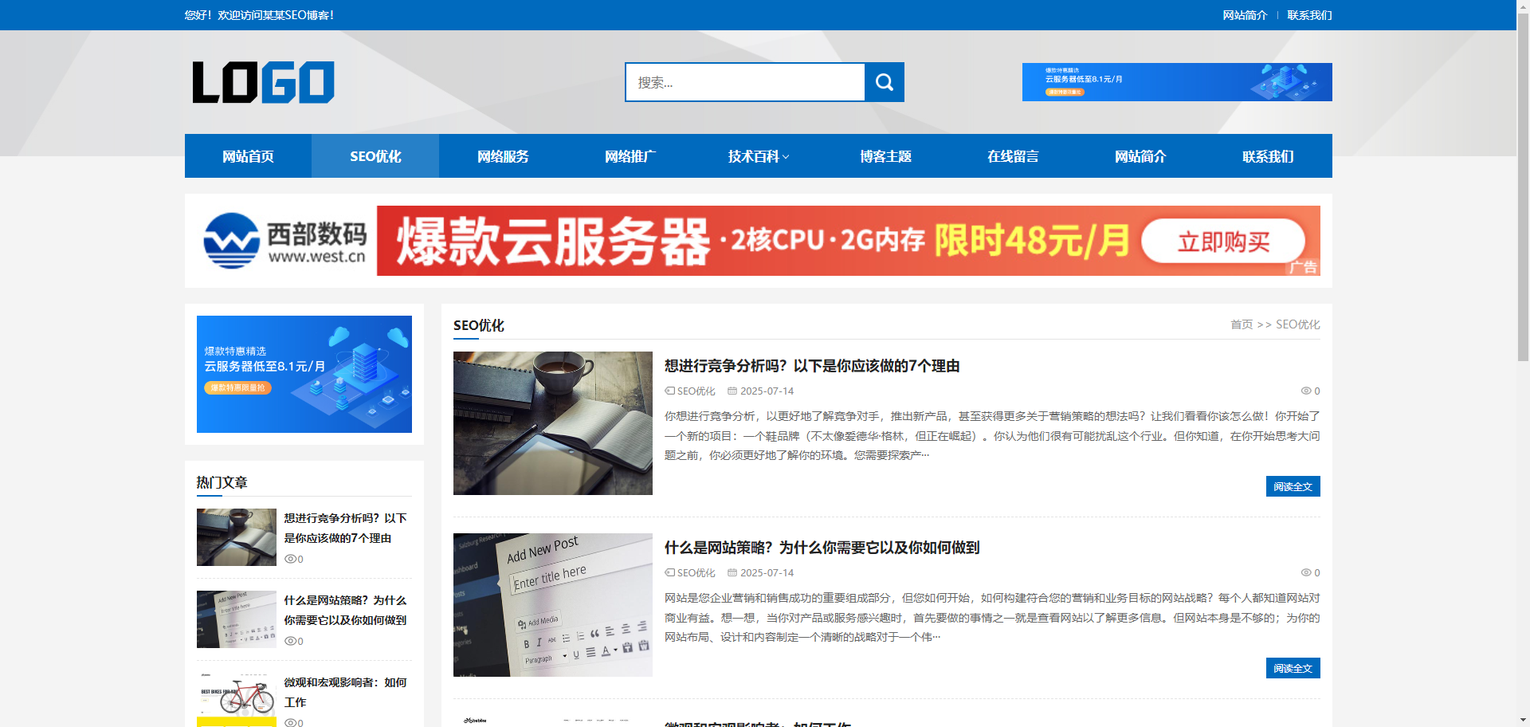The height and width of the screenshot is (727, 1530).
Task: Open 博客主题 navigation item
Action: click(x=885, y=156)
